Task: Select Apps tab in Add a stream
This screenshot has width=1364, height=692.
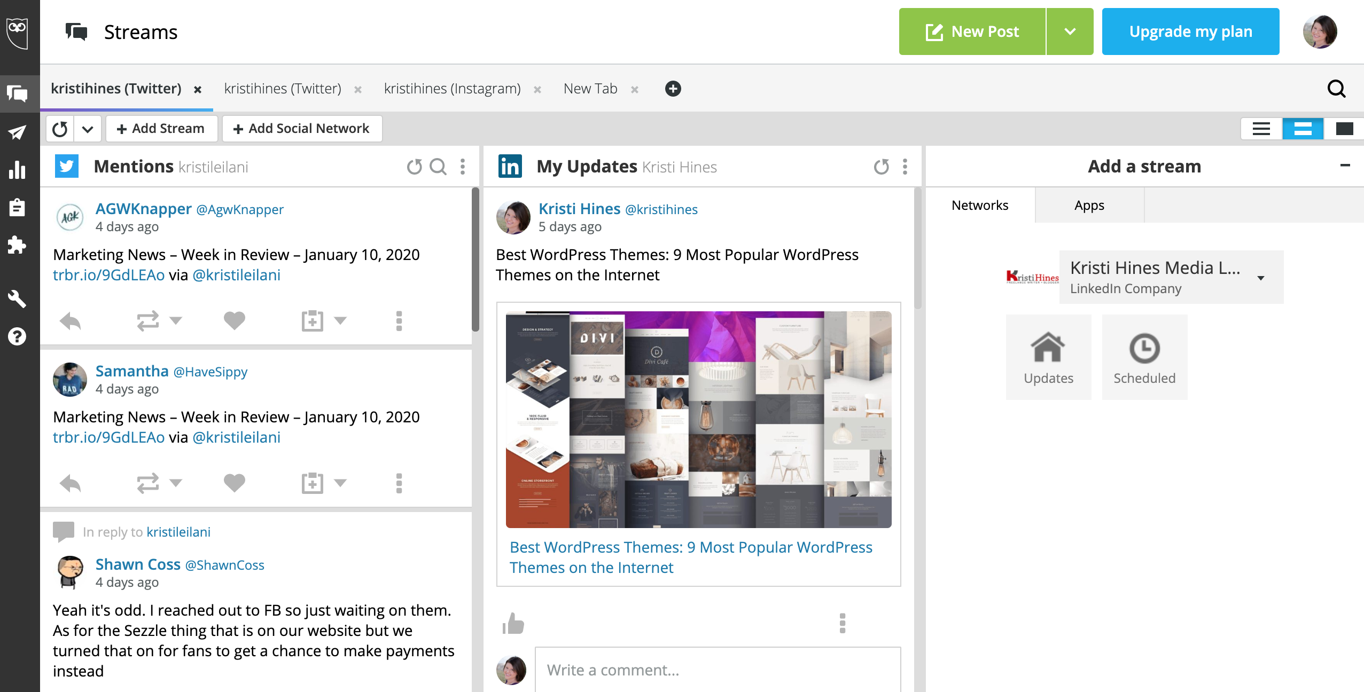Action: click(1089, 205)
